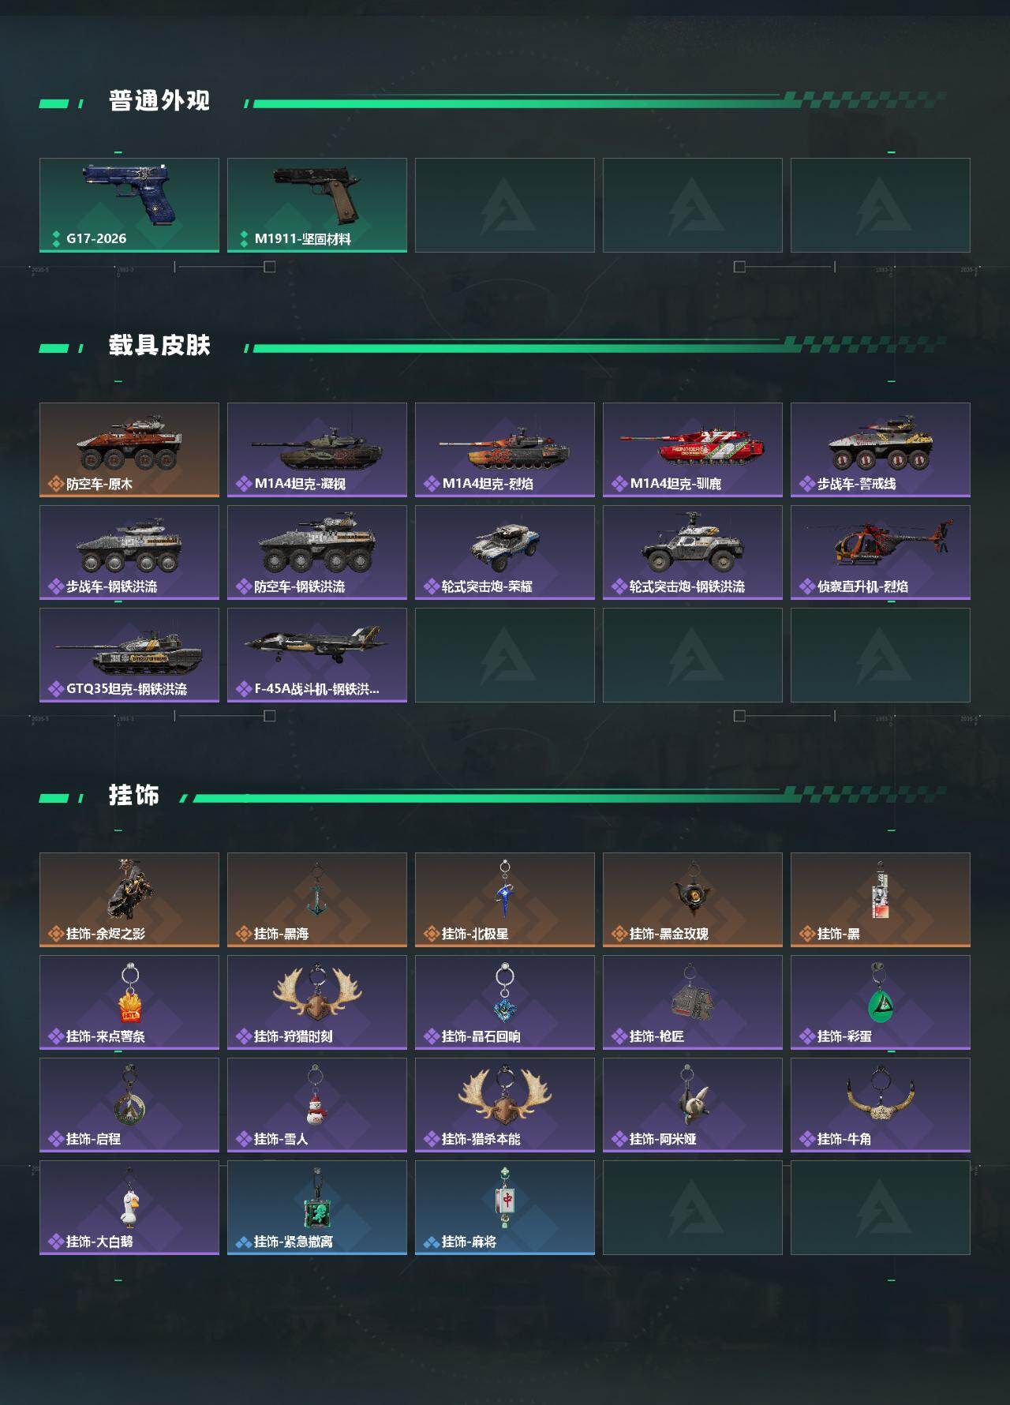Pick the red M1A4坦克-驯鹿 tank

[693, 450]
